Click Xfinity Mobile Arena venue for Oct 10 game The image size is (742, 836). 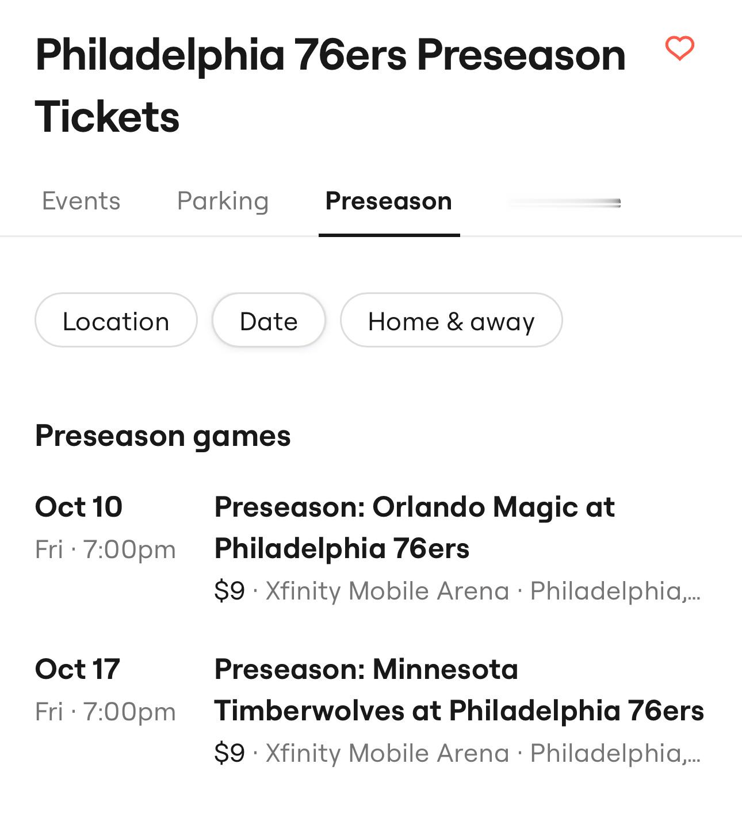tap(388, 591)
